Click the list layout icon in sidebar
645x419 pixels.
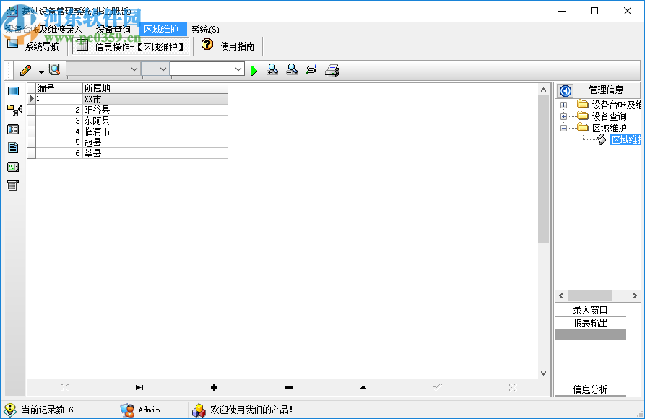[x=13, y=129]
